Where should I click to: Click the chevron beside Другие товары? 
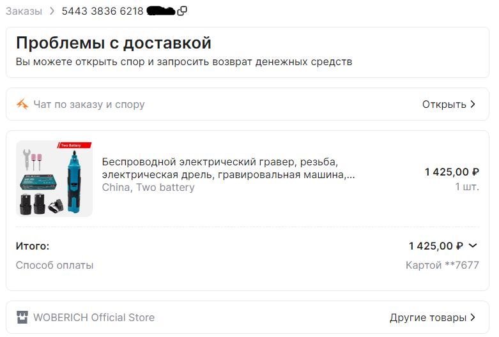[473, 317]
